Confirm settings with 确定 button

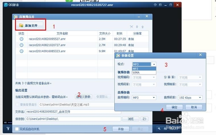tap(174, 107)
